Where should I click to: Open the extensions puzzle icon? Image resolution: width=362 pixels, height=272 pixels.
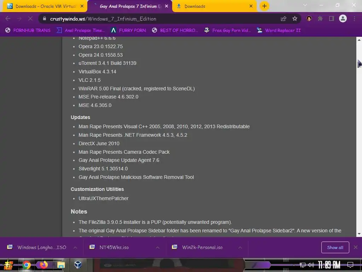pos(320,18)
